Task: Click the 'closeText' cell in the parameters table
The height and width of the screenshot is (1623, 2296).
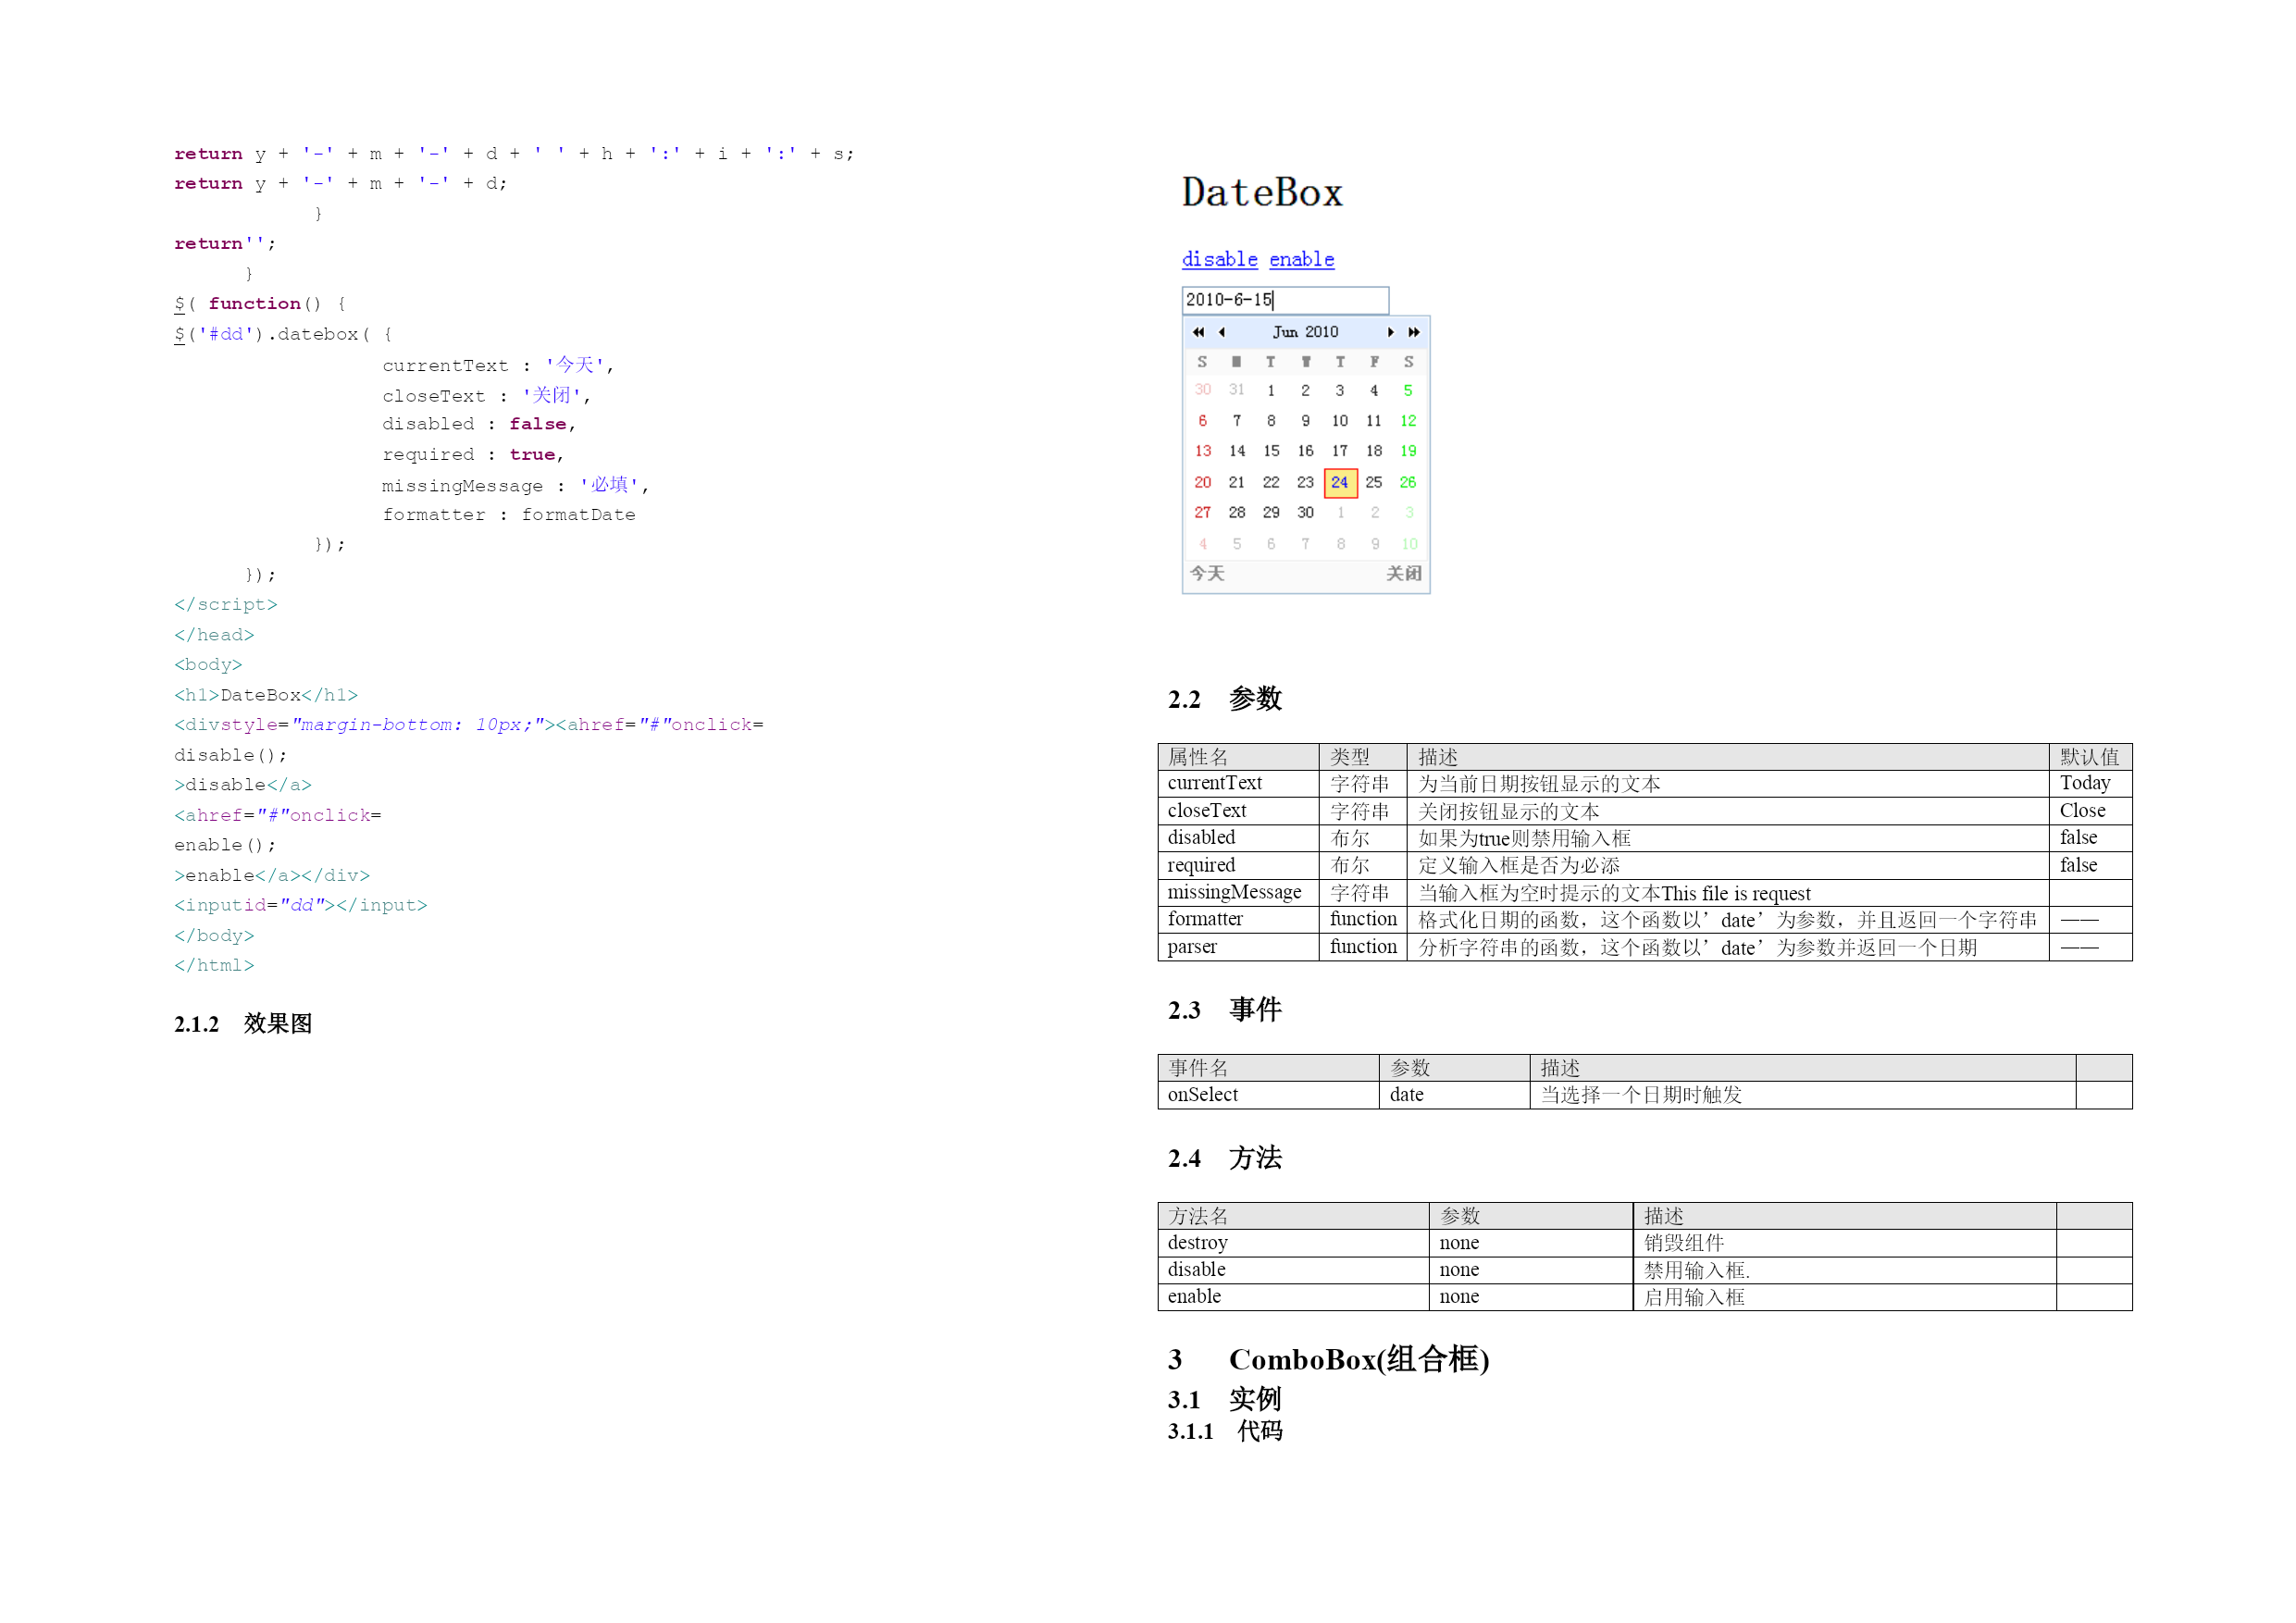Action: [1238, 810]
